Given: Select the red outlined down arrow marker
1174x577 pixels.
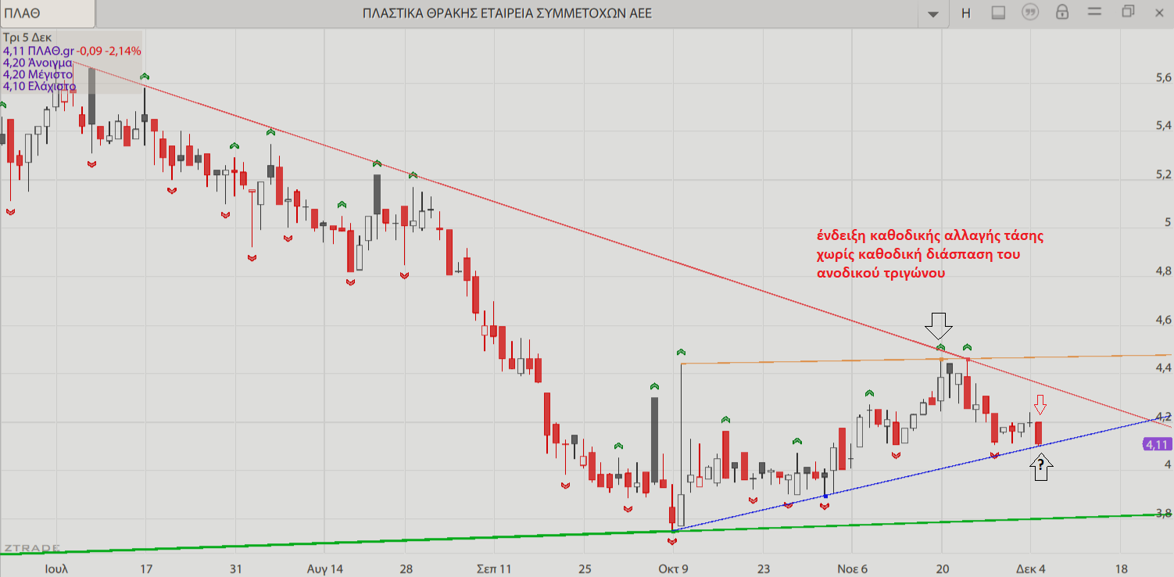Looking at the screenshot, I should [1040, 404].
